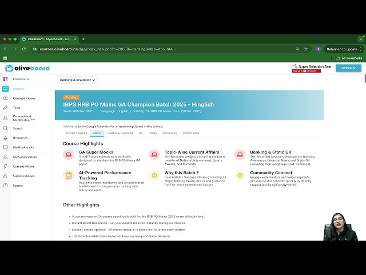
Task: Click the Search magnifier in sidebar
Action: point(5,128)
